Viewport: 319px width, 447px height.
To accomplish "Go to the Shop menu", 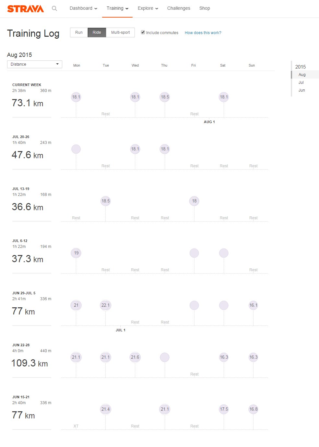I will [x=204, y=8].
